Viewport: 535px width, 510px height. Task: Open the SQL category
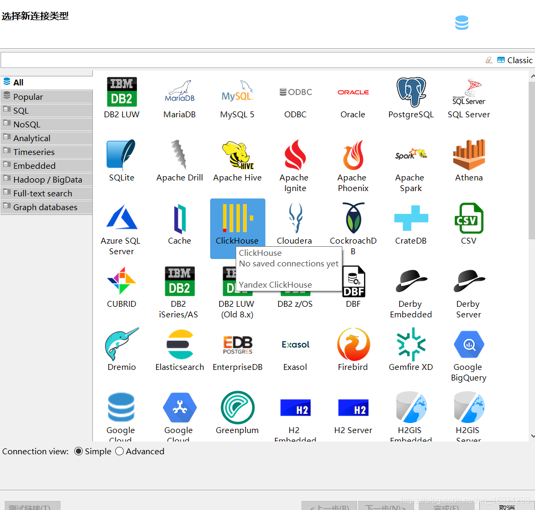point(46,110)
